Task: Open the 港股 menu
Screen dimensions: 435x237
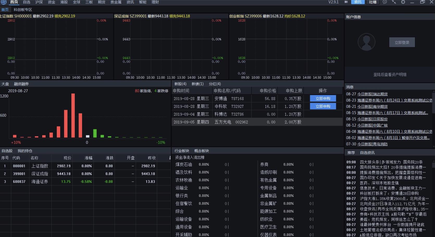Action: point(64,2)
